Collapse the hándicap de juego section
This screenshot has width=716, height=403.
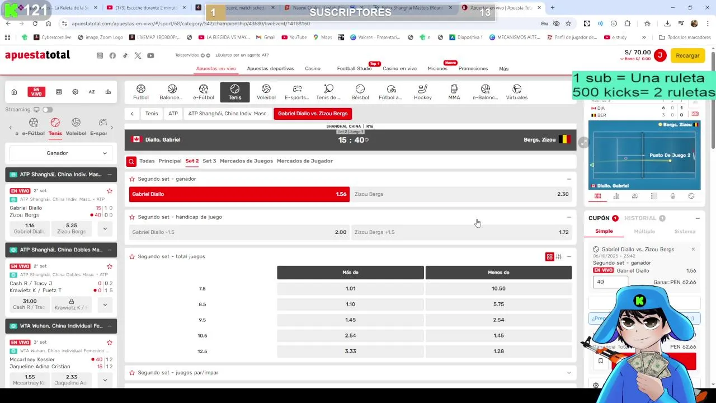[x=569, y=217]
